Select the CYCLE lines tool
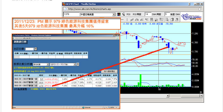Viewport: 223px width, 112px height. 161,19
